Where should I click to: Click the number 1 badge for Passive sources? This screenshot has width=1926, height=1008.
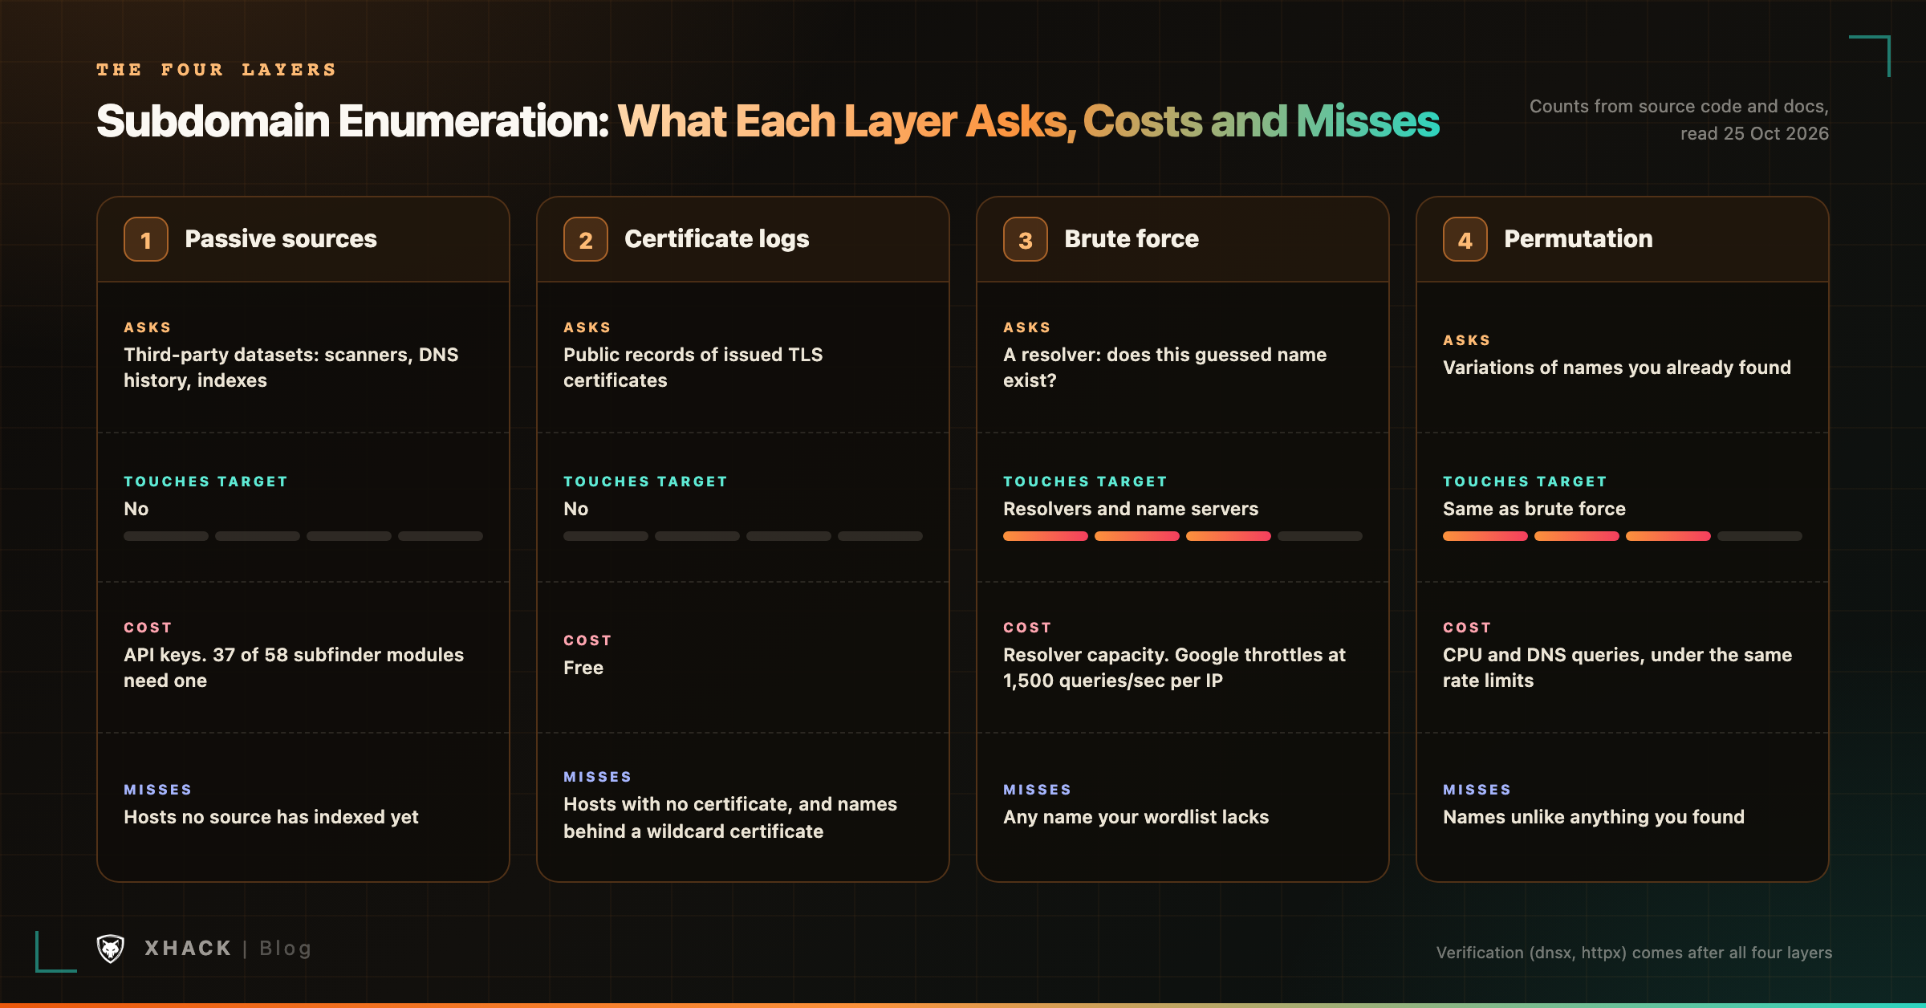tap(146, 239)
